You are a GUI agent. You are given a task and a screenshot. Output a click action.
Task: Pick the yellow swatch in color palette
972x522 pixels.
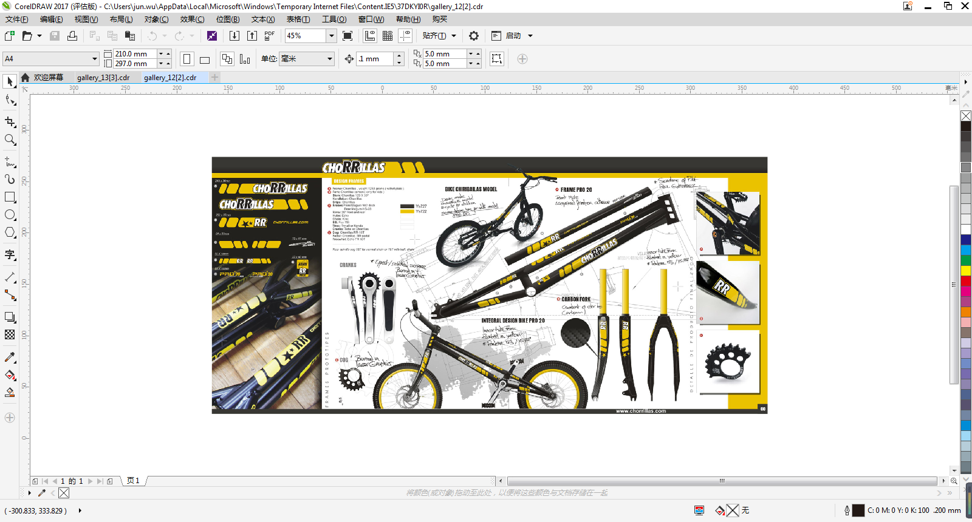click(966, 271)
